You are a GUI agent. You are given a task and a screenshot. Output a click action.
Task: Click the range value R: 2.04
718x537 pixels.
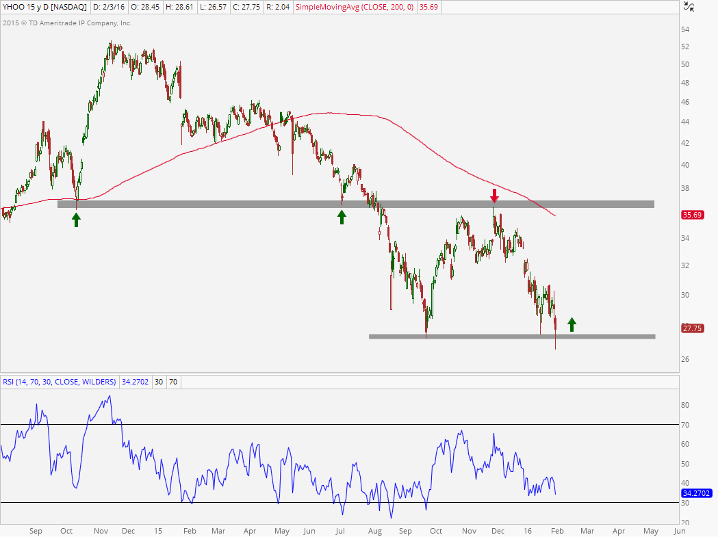[x=278, y=7]
